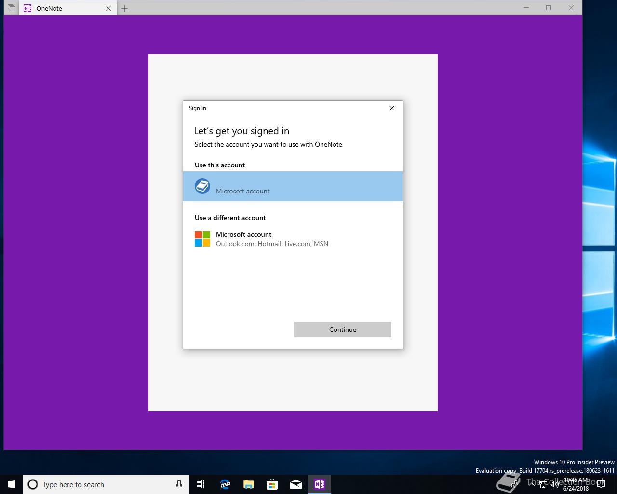Click the account avatar icon under Use this account
Viewport: 617px width, 494px height.
coord(202,186)
